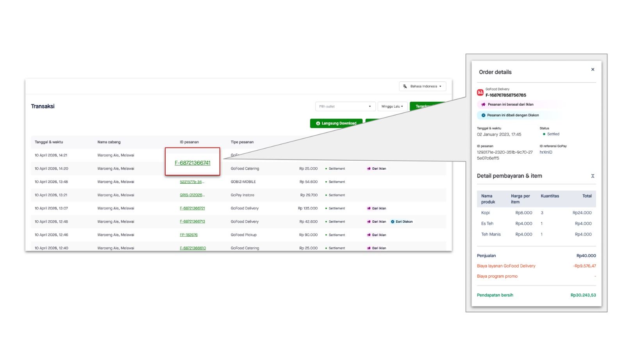625x351 pixels.
Task: Click the Nama cabang column header
Action: click(x=109, y=142)
